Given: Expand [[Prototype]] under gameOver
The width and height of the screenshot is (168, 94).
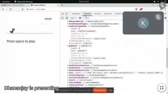Looking at the screenshot, I should 70,61.
